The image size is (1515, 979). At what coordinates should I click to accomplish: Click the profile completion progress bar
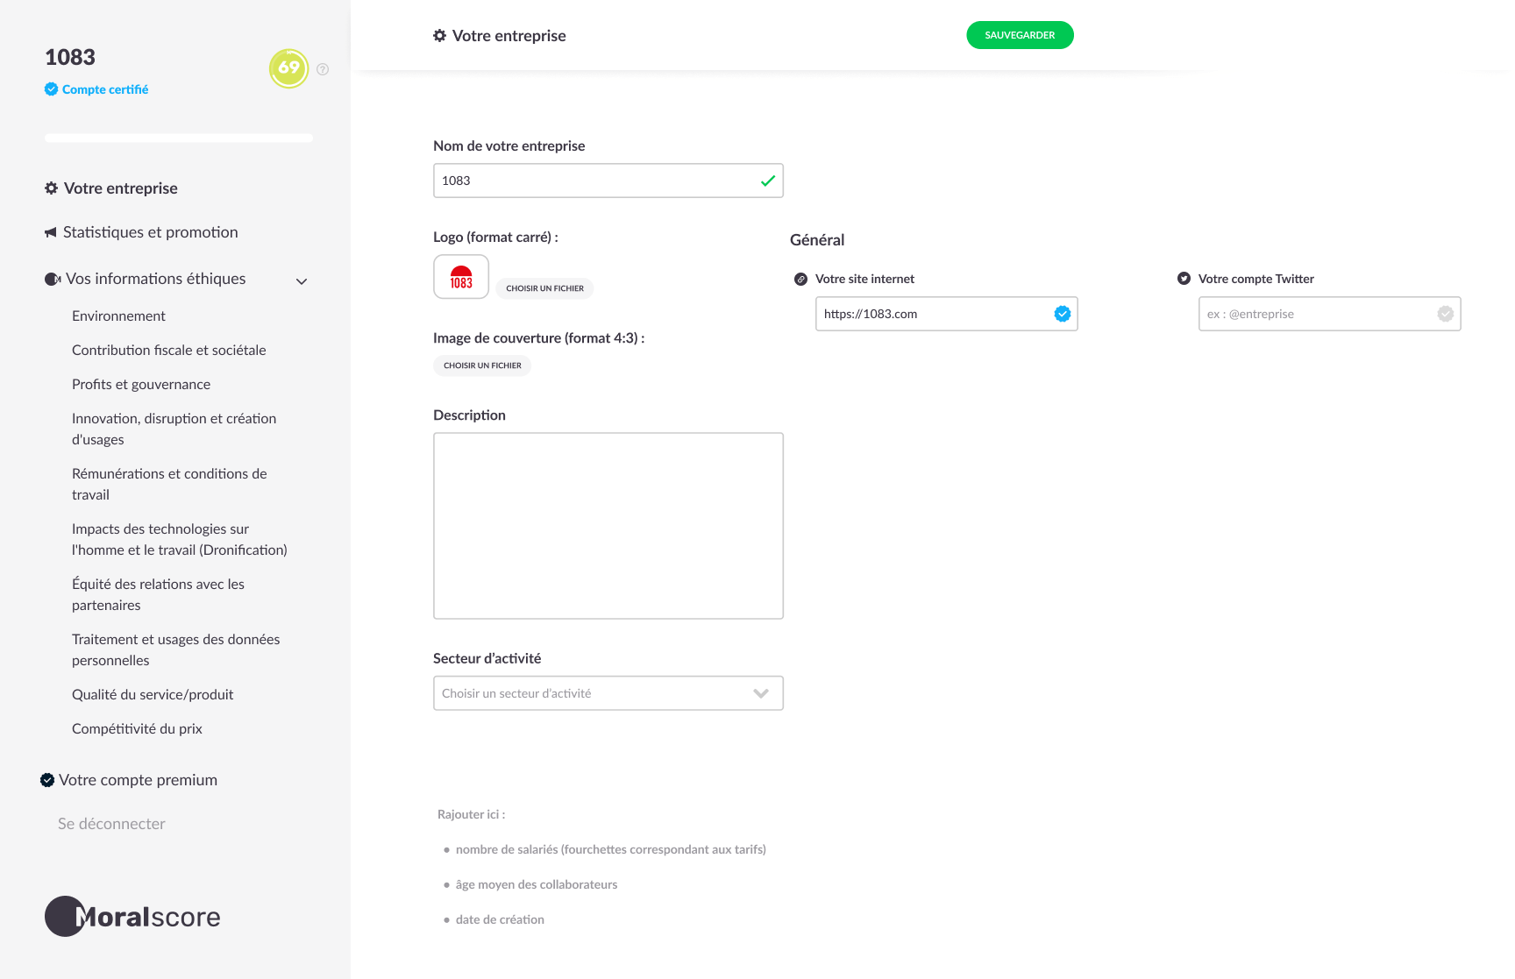click(x=179, y=138)
